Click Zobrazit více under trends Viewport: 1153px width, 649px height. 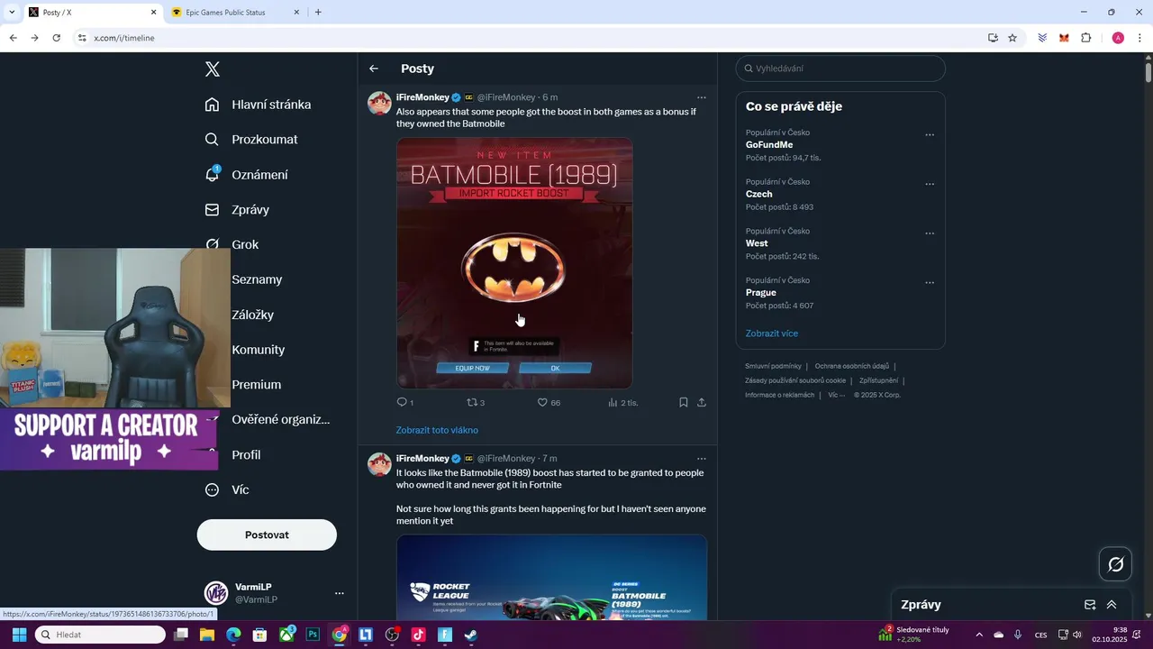click(x=772, y=334)
